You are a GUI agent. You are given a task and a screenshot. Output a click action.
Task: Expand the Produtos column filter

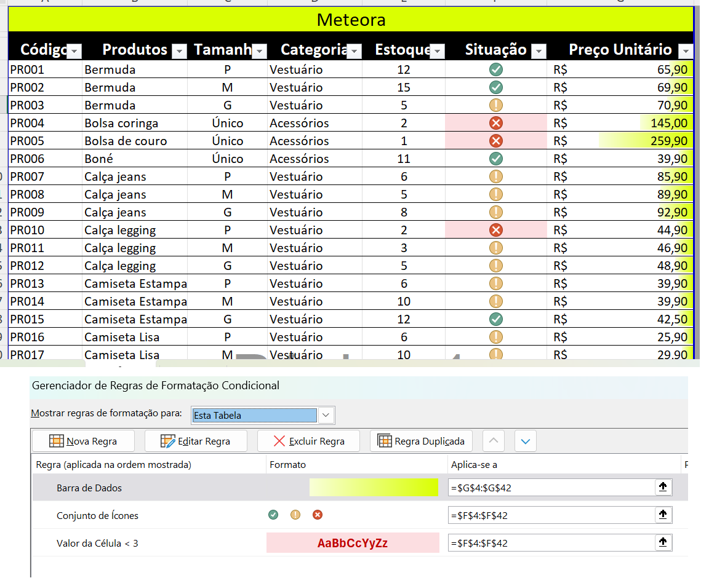click(x=179, y=51)
